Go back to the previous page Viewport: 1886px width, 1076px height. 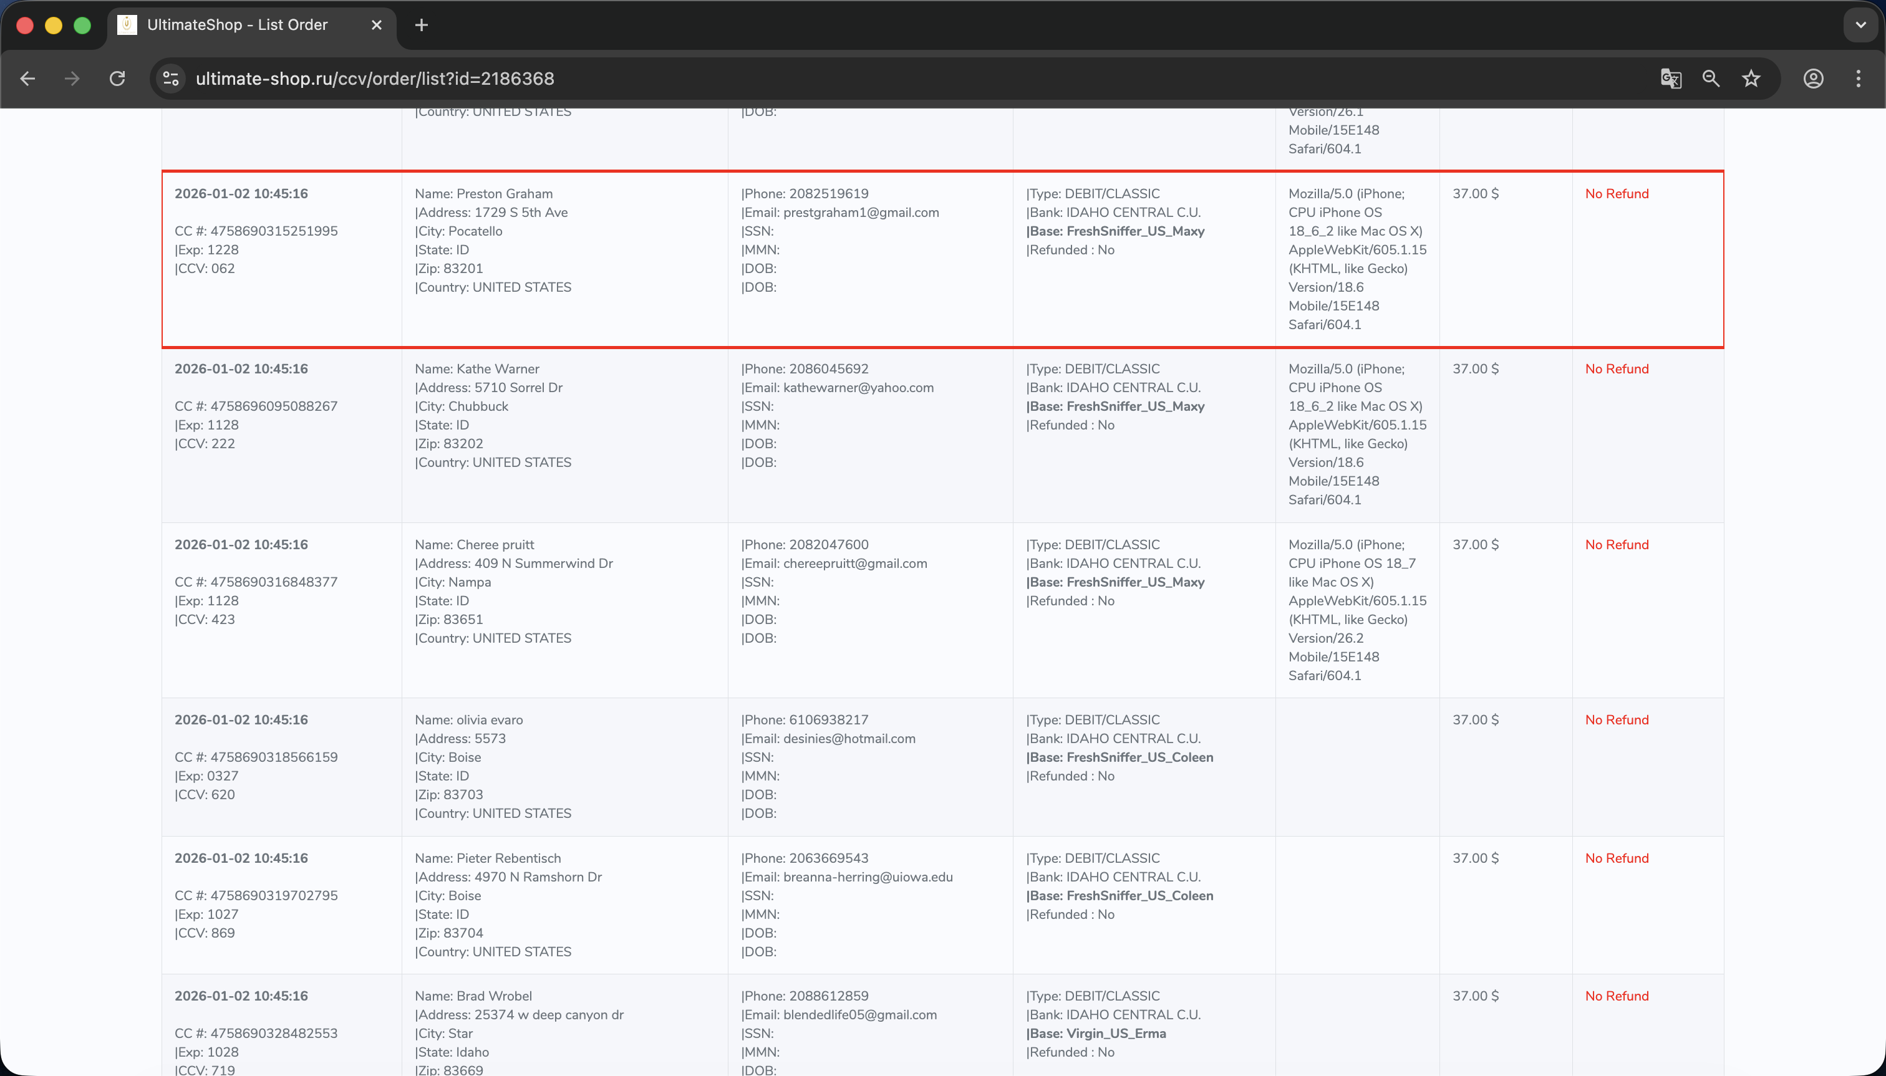tap(28, 79)
